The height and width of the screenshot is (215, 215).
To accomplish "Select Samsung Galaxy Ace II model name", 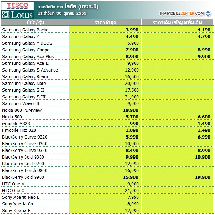I will click(x=25, y=63).
